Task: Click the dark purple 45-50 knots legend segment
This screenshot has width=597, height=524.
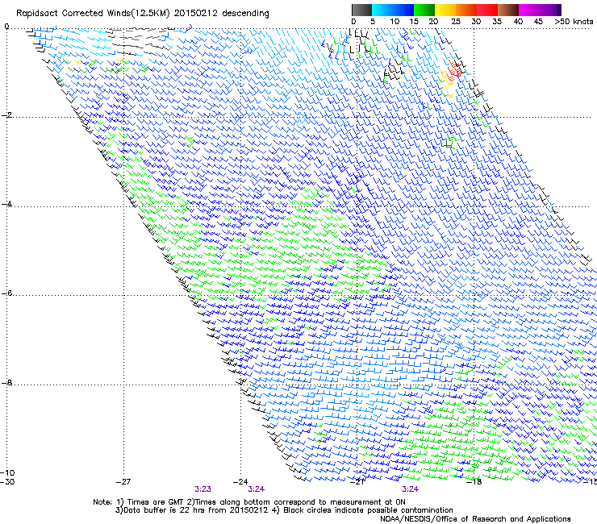Action: (550, 10)
